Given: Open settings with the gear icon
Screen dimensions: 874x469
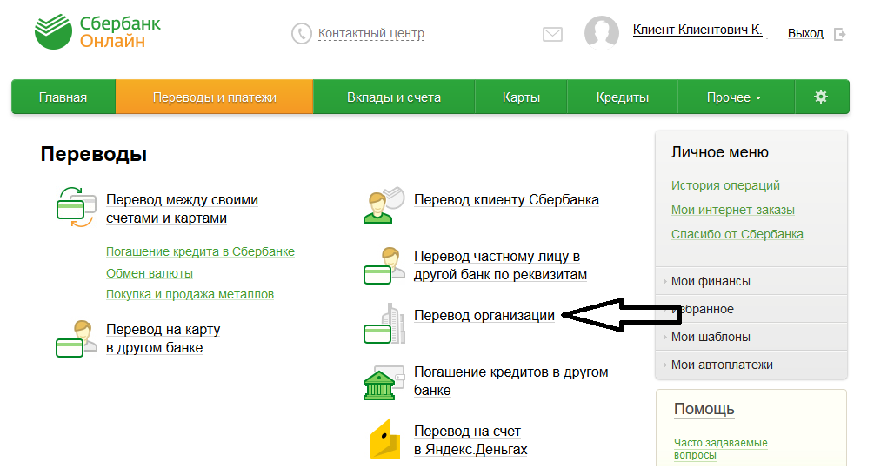Looking at the screenshot, I should [820, 97].
